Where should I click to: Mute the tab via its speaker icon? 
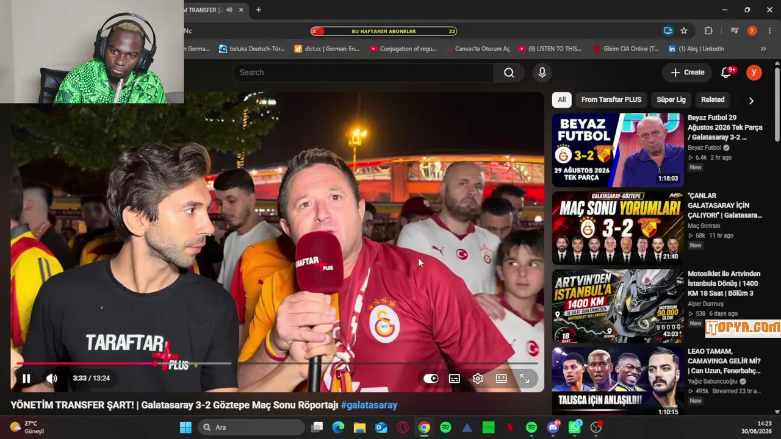coord(229,10)
